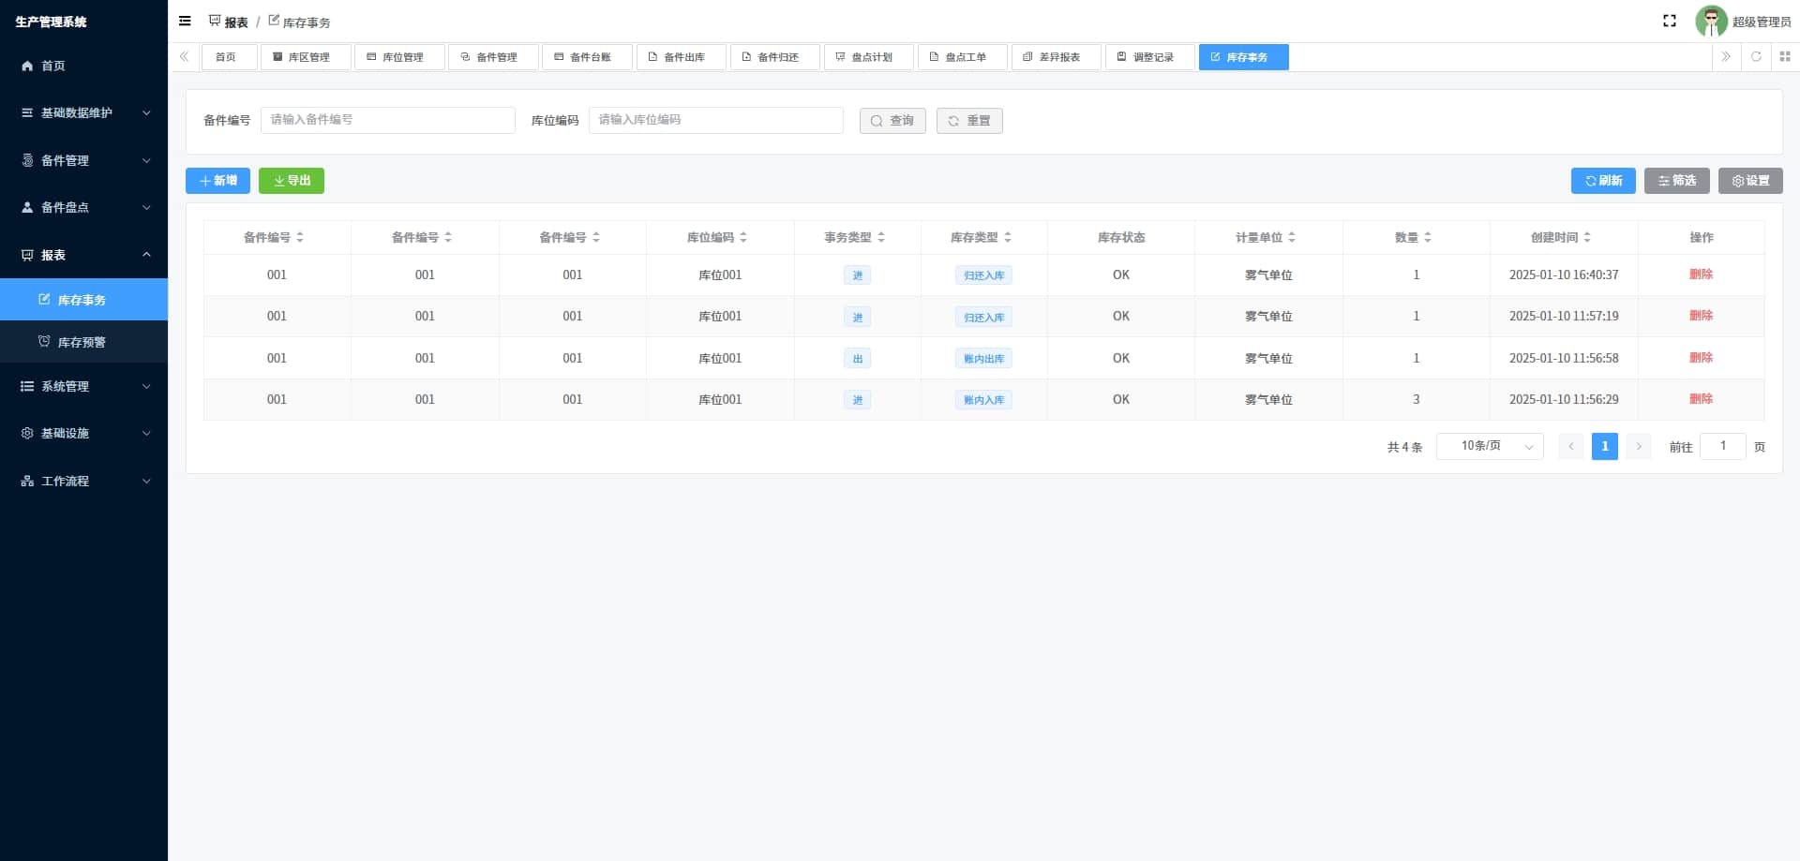The height and width of the screenshot is (861, 1800).
Task: Delete the row created at 11:56:29
Action: [1701, 399]
